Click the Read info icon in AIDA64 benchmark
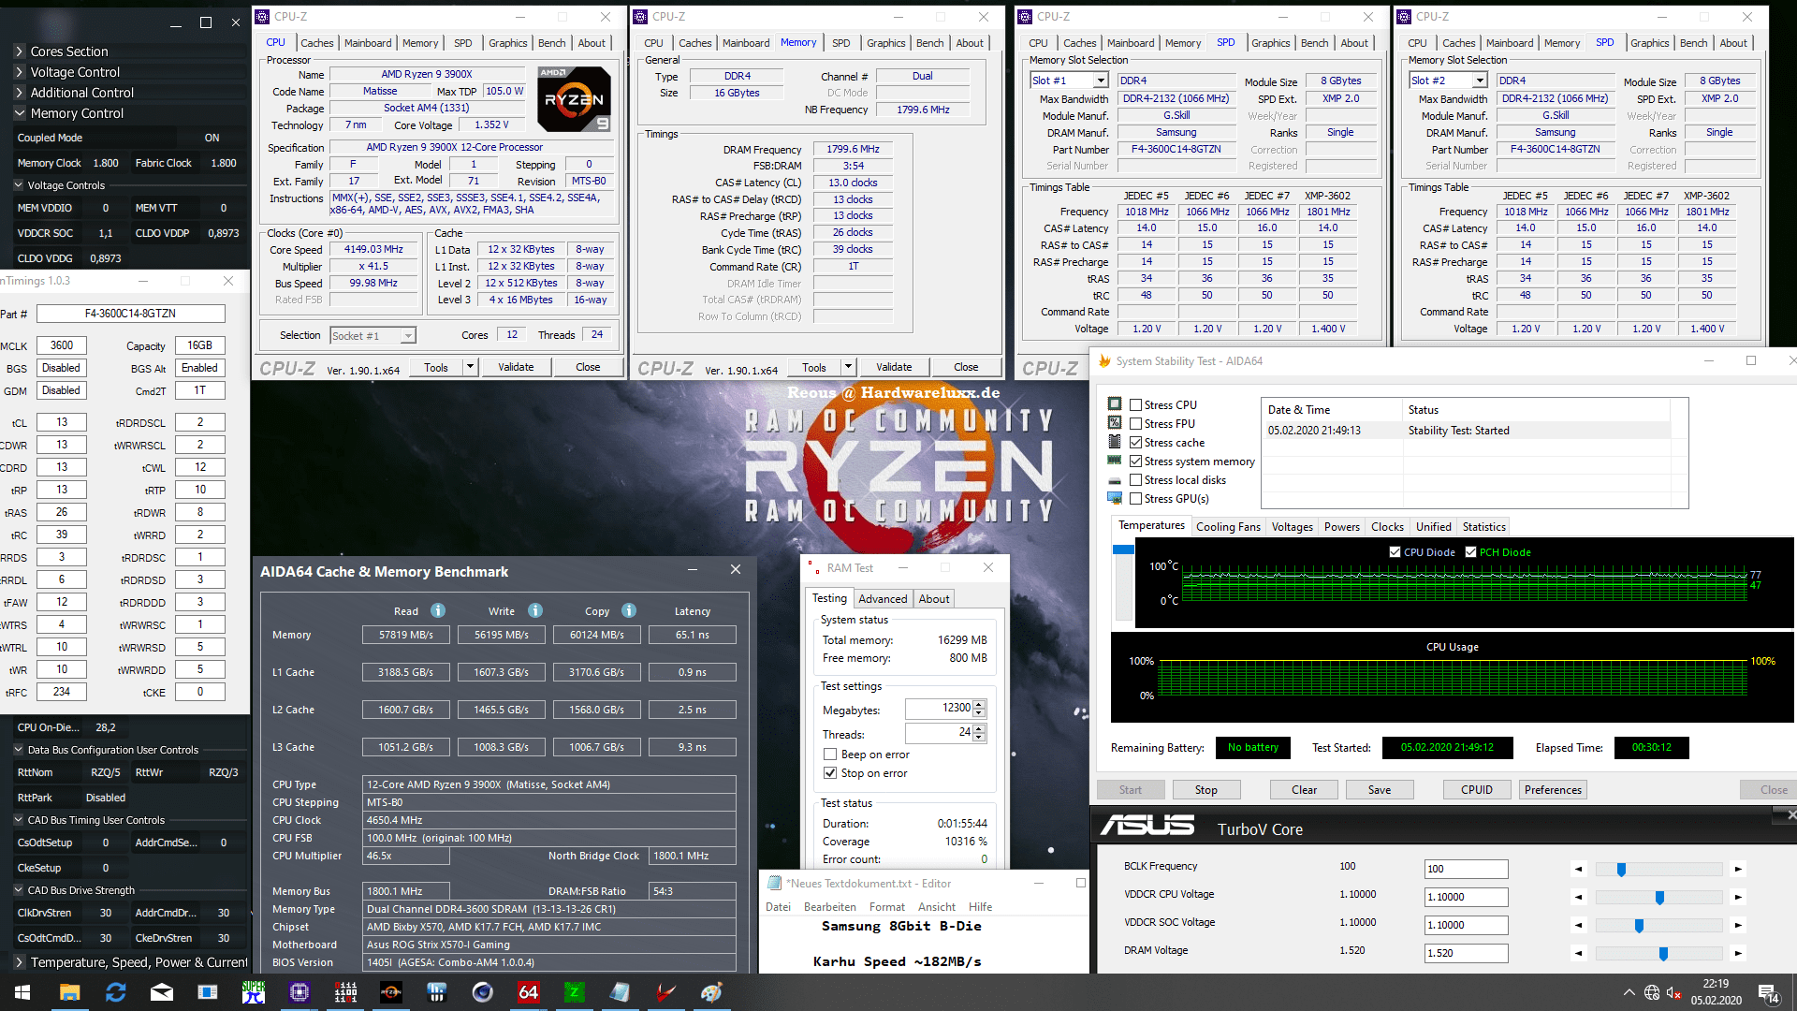The image size is (1797, 1011). pyautogui.click(x=437, y=610)
